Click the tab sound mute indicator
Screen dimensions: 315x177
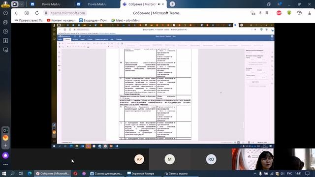pyautogui.click(x=159, y=4)
